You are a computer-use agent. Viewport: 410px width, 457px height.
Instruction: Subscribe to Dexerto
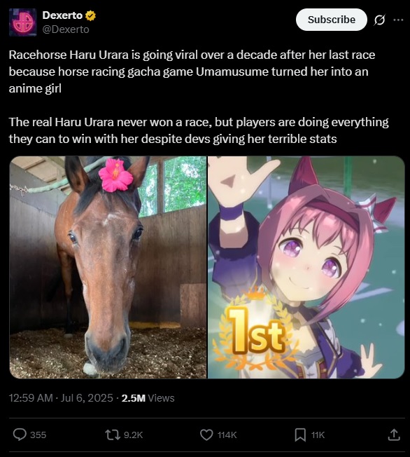[332, 20]
